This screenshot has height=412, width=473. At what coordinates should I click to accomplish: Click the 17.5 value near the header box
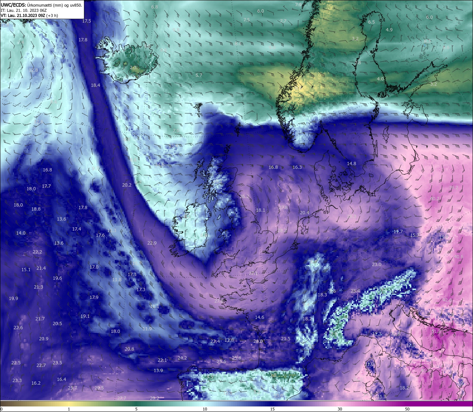click(x=86, y=21)
